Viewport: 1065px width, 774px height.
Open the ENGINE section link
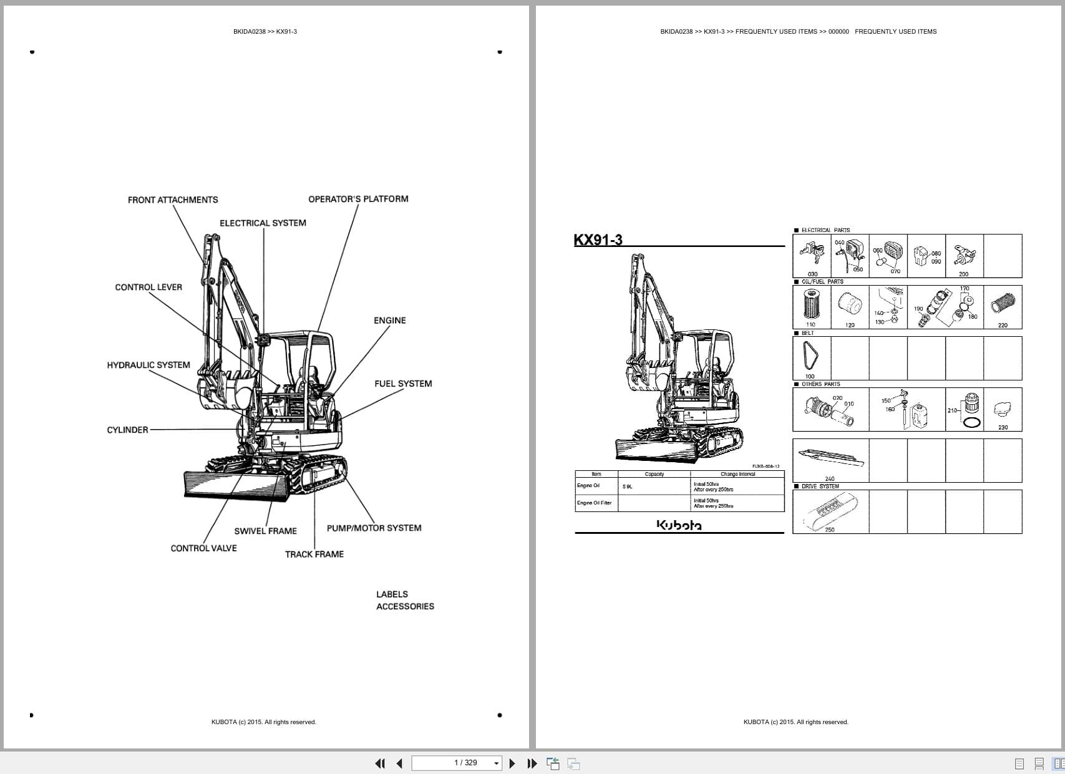click(x=389, y=320)
